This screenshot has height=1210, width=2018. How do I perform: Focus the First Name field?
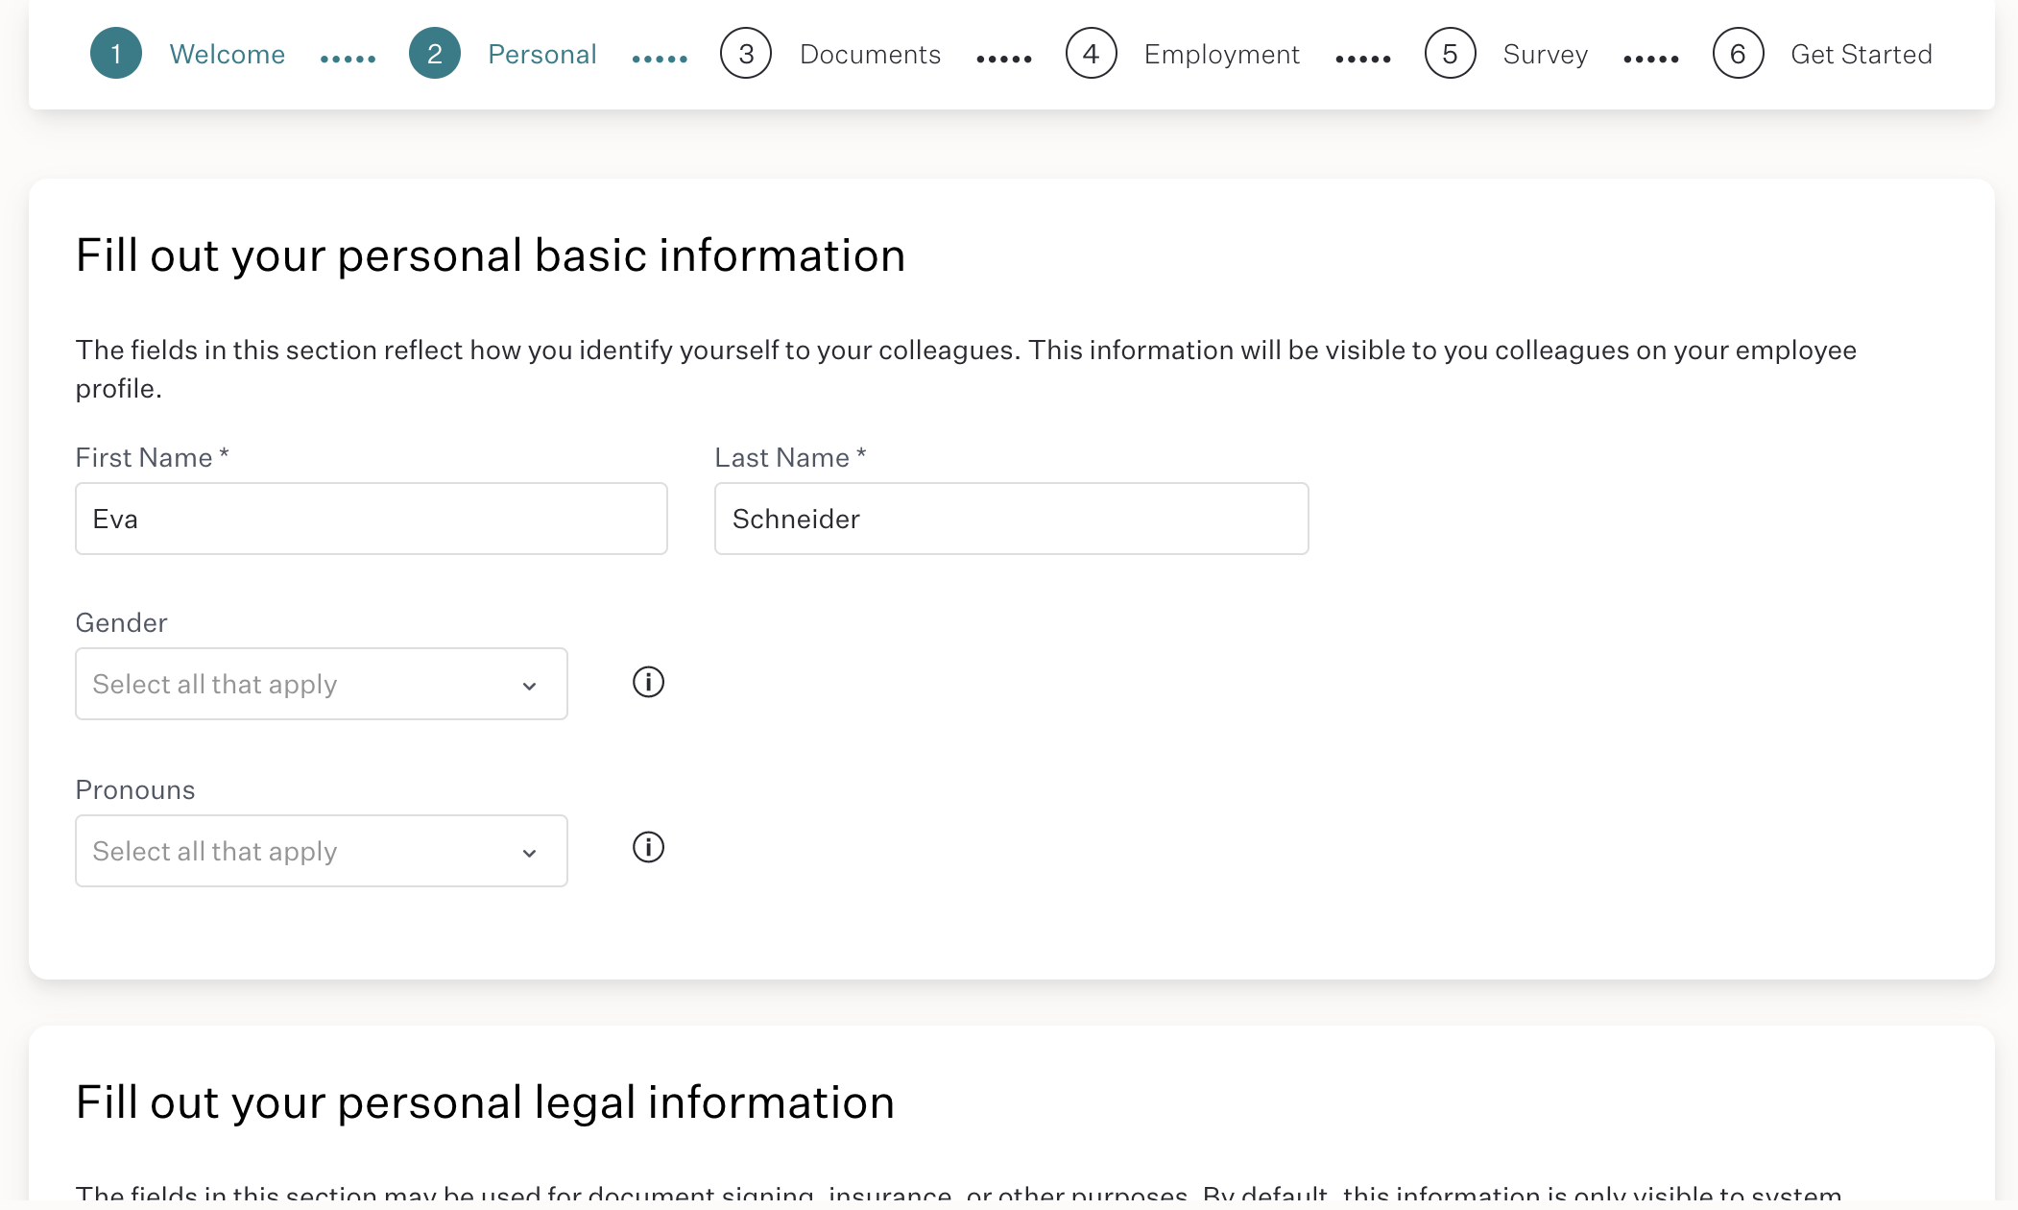(372, 519)
